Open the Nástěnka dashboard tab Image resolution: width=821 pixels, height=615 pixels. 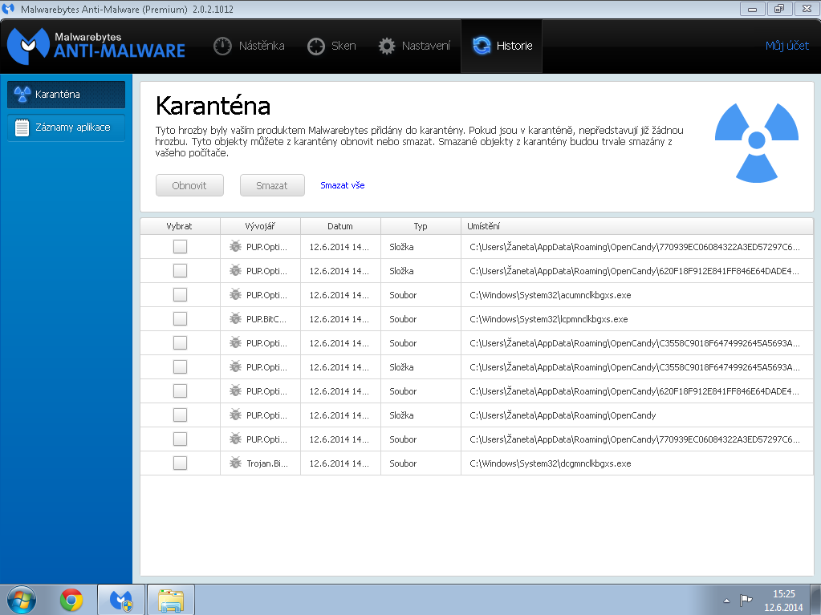250,46
